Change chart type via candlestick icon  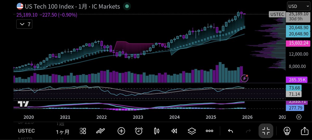(x=157, y=131)
